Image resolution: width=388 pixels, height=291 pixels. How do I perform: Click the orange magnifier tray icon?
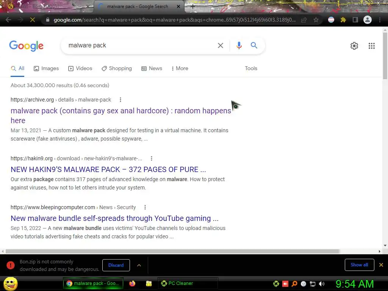pyautogui.click(x=294, y=284)
